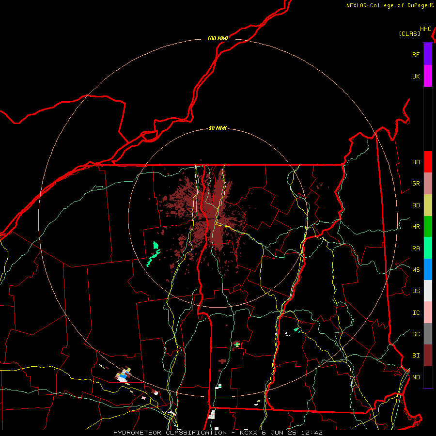Image resolution: width=436 pixels, height=436 pixels.
Task: Click the WS legend label
Action: [416, 269]
